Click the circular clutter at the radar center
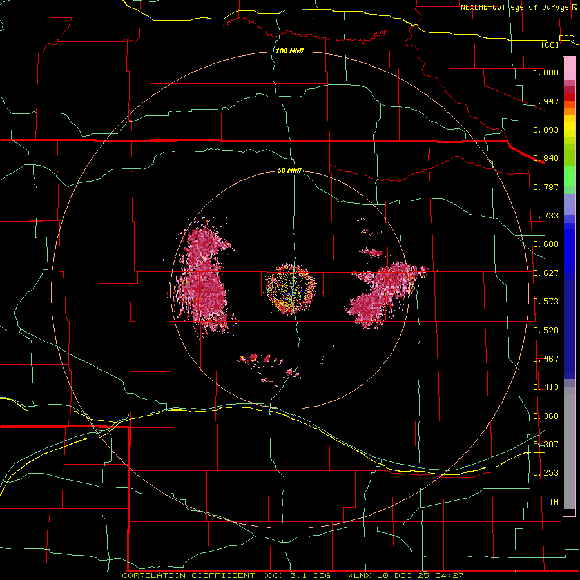The height and width of the screenshot is (580, 580). [291, 289]
